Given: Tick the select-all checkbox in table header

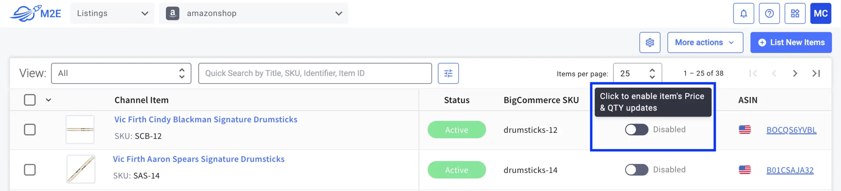Looking at the screenshot, I should point(30,100).
